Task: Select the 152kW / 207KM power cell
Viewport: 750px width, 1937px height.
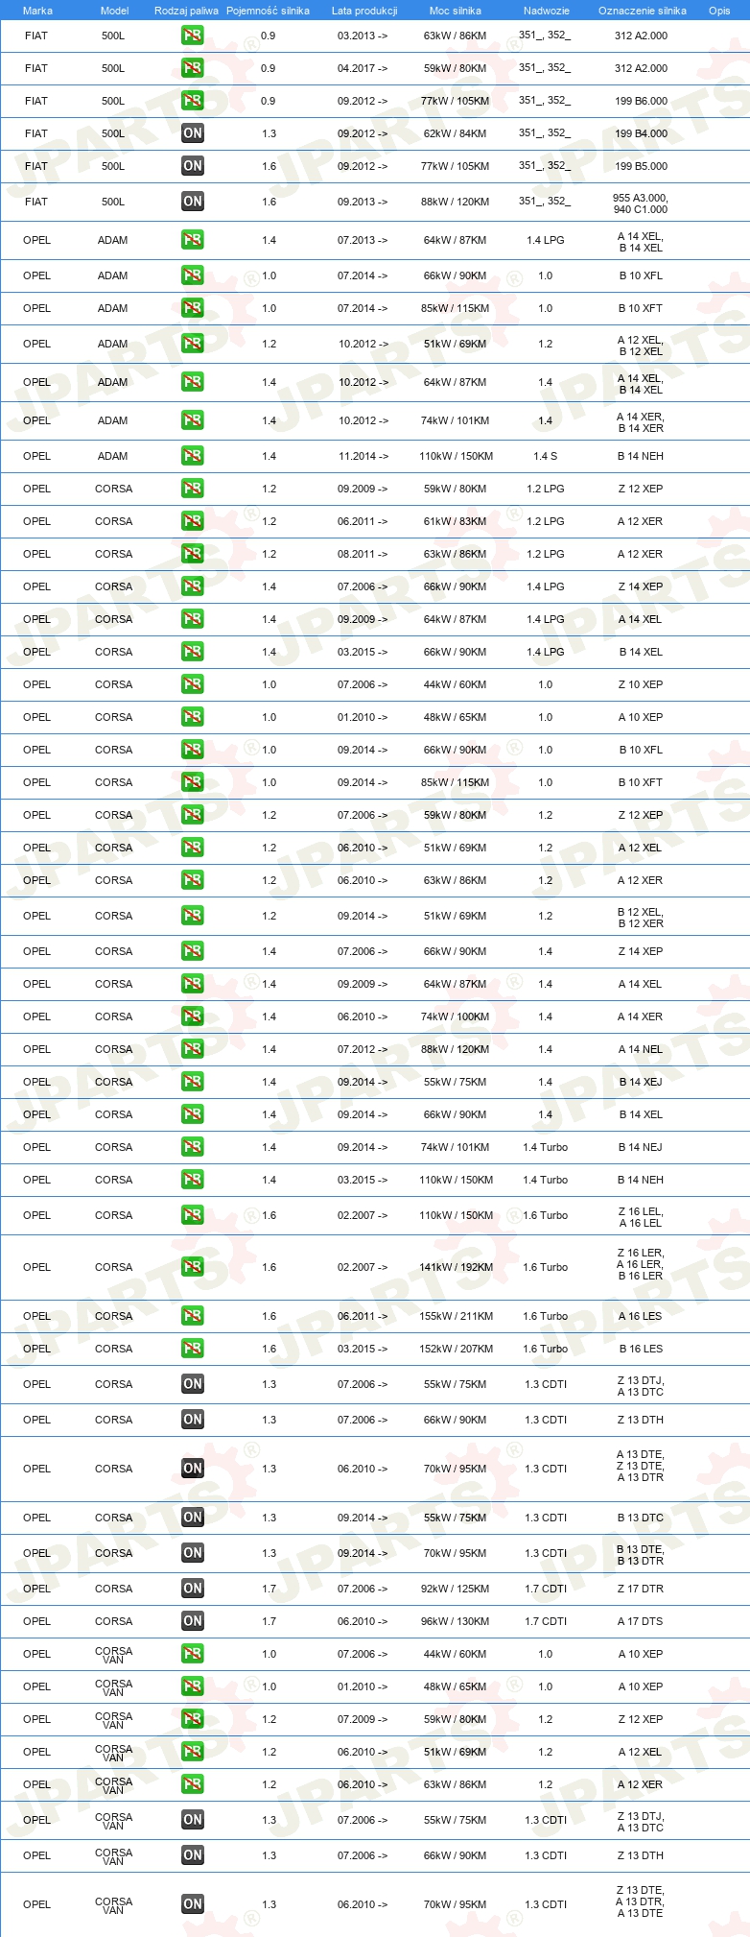Action: [456, 1349]
